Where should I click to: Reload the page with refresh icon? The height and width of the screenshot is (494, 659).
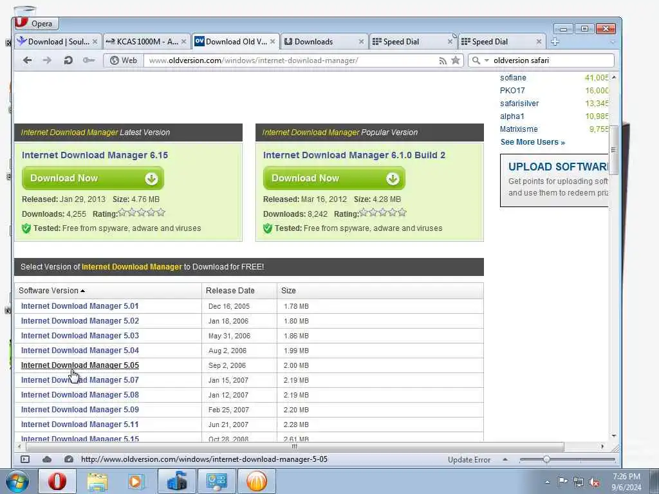(68, 60)
